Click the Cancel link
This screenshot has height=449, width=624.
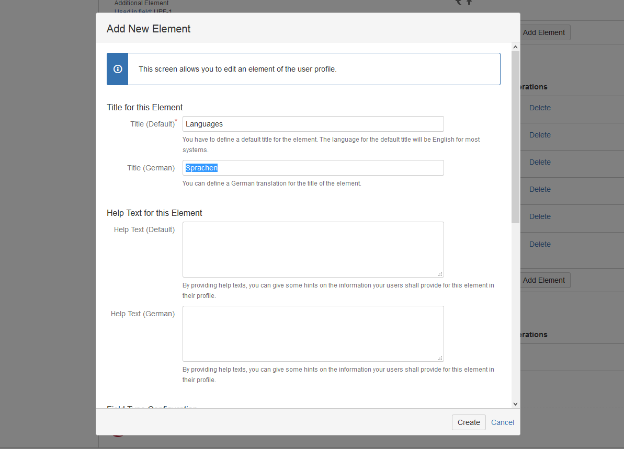[x=502, y=422]
